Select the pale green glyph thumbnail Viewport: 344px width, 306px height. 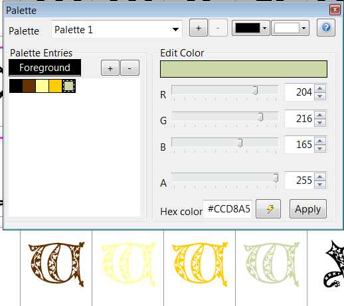[272, 264]
